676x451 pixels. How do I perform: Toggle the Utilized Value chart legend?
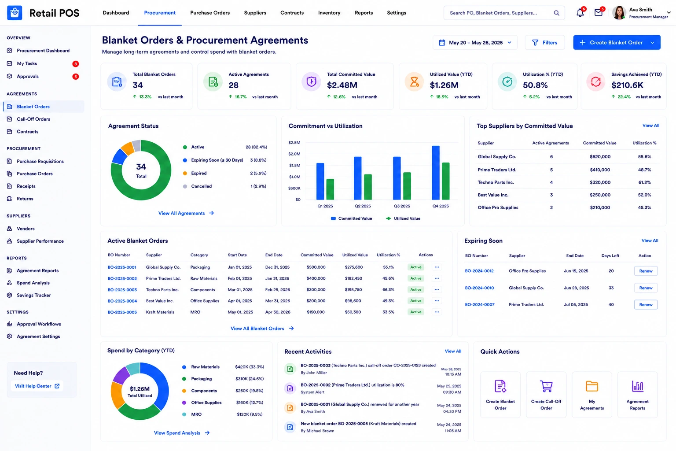(403, 218)
